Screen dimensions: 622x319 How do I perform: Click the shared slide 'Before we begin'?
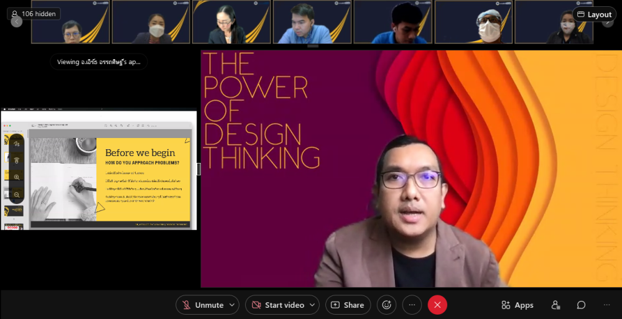tap(110, 183)
